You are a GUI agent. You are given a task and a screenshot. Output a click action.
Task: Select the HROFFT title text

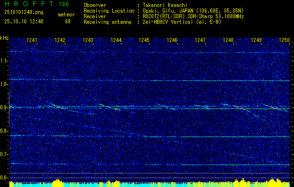pyautogui.click(x=29, y=4)
